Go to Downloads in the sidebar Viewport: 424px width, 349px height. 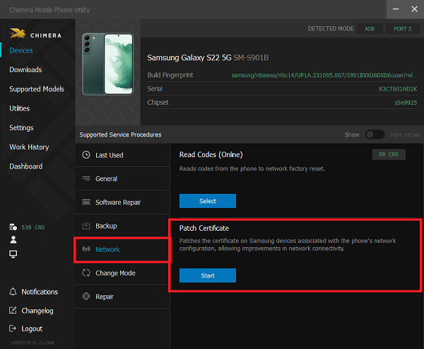coord(25,69)
